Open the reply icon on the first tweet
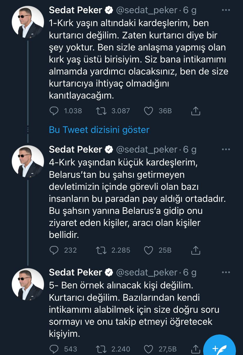243x355 pixels. point(53,111)
